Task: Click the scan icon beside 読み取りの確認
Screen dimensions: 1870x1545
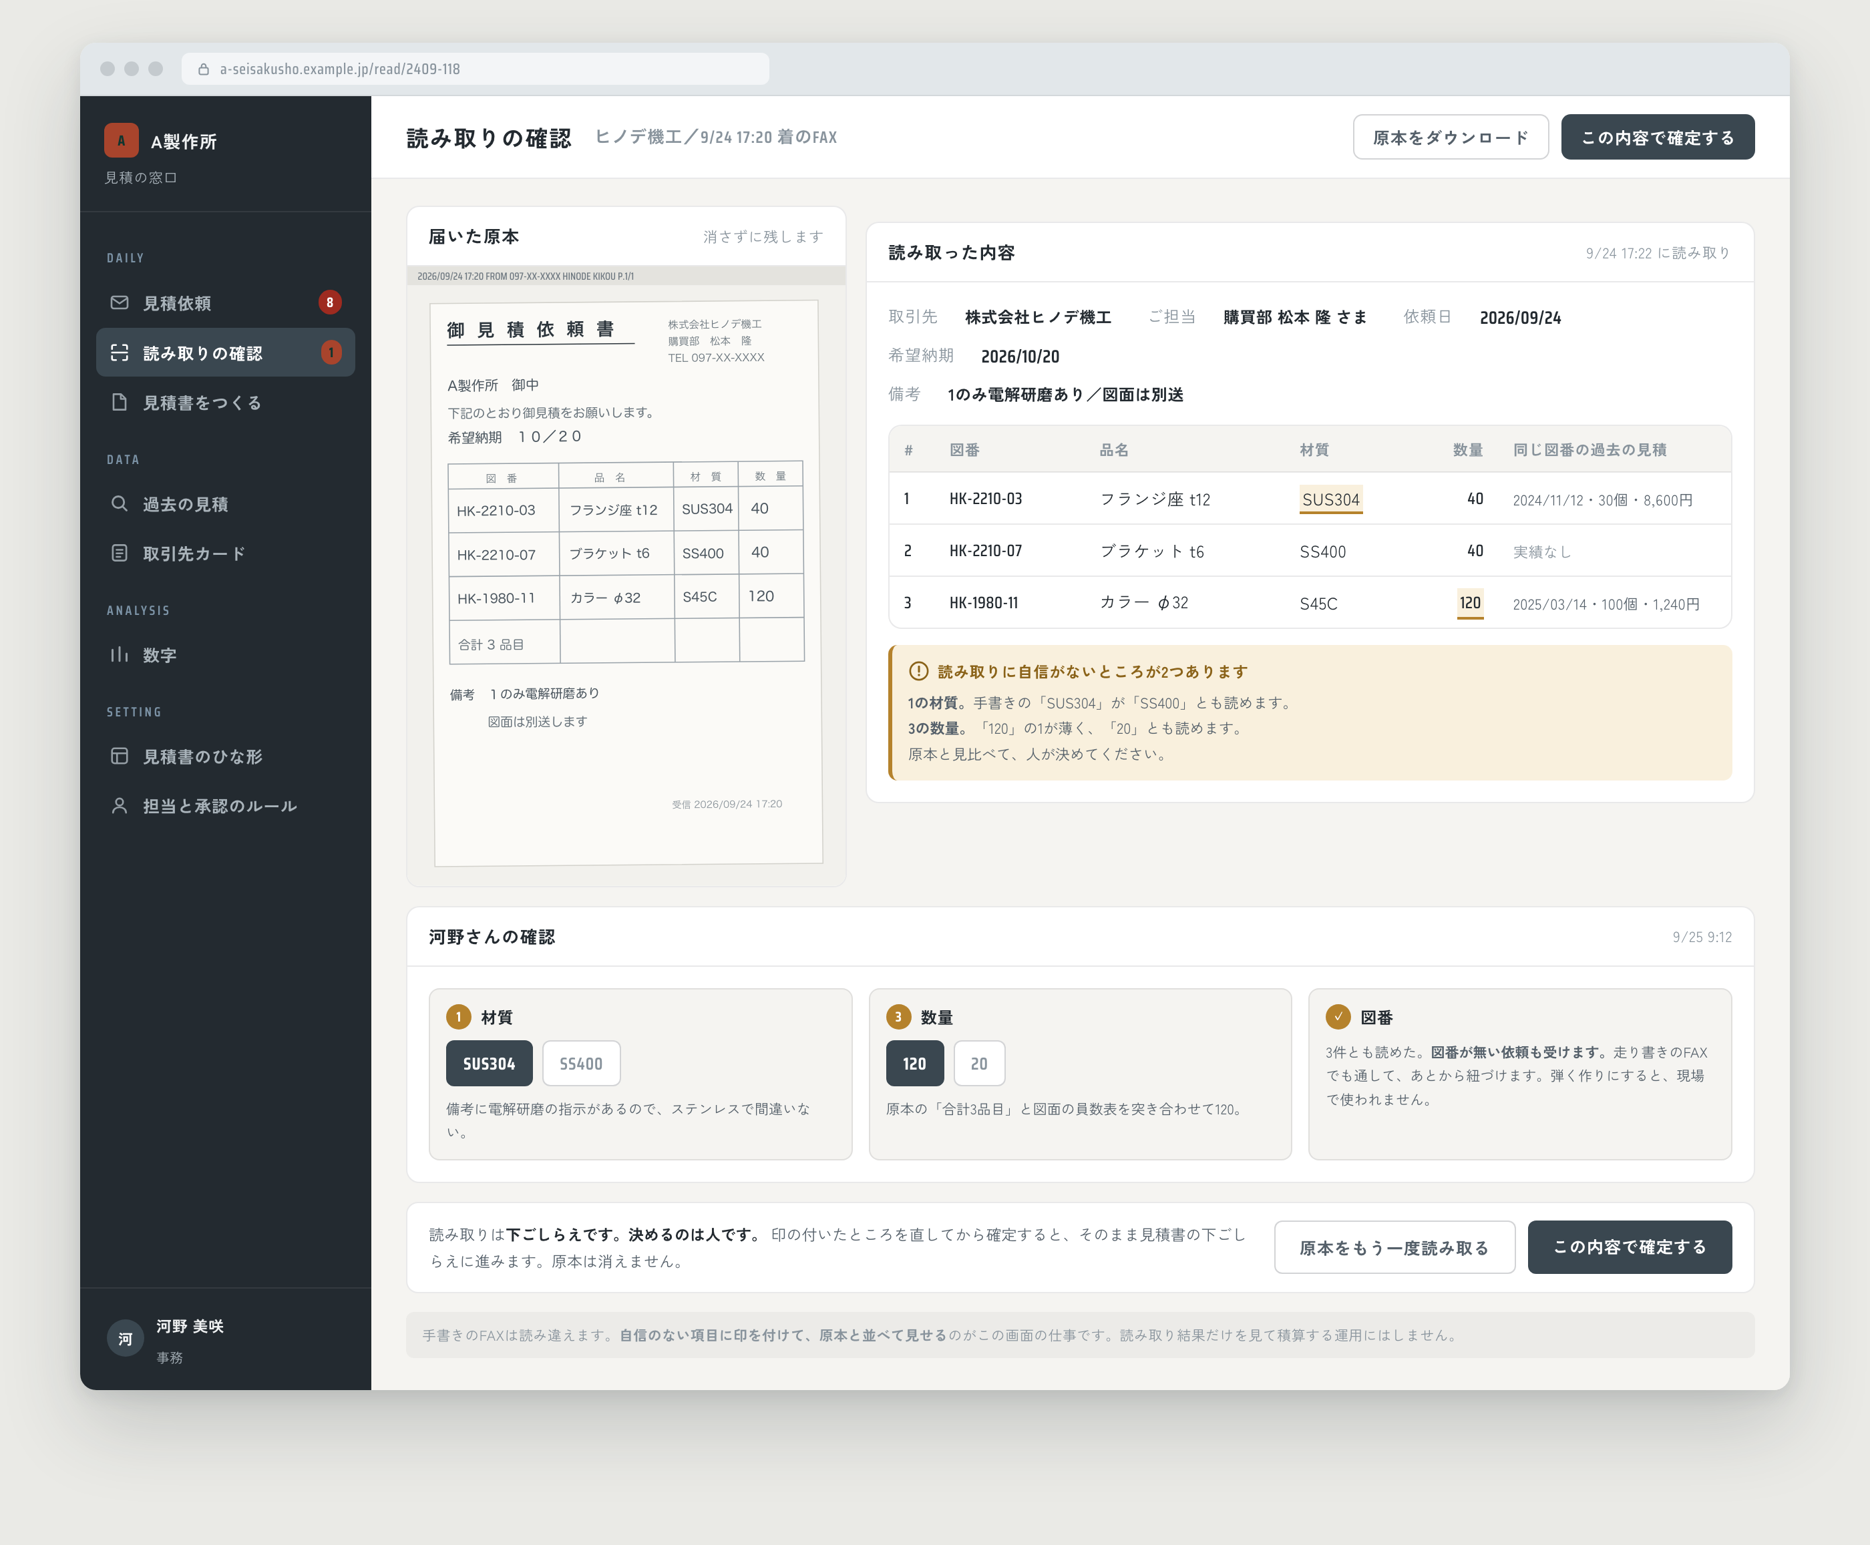Action: (120, 353)
